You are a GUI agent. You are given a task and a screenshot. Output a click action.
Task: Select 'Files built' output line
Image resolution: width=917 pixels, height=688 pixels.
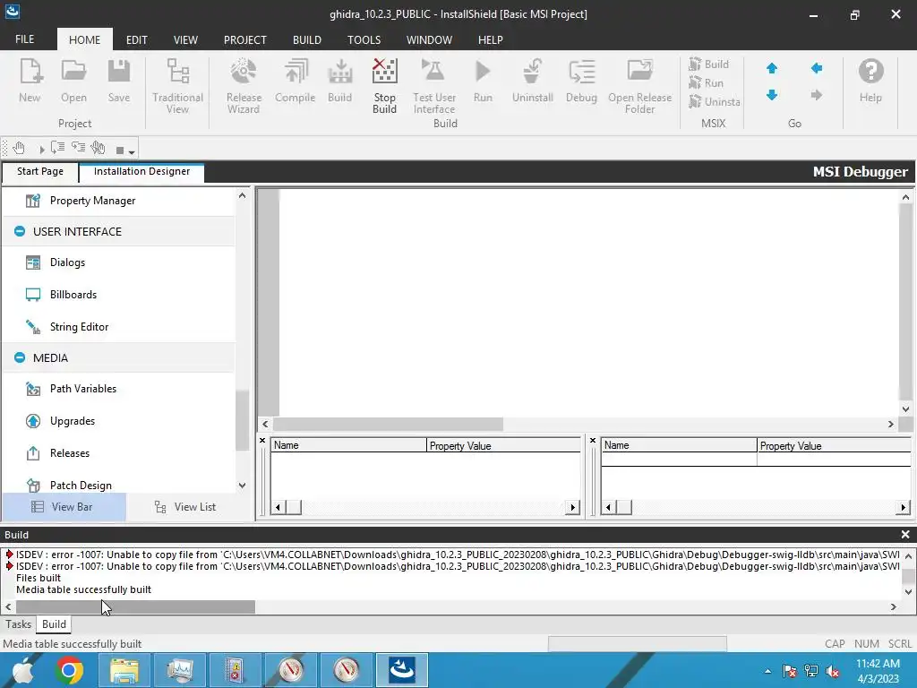39,578
